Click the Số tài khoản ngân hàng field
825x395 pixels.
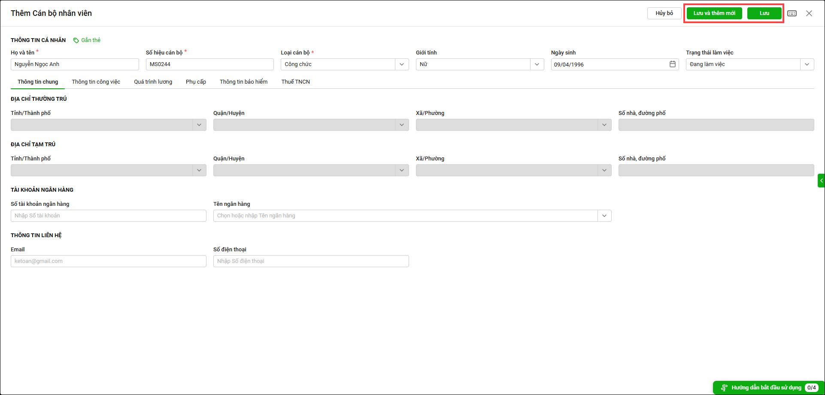tap(108, 216)
